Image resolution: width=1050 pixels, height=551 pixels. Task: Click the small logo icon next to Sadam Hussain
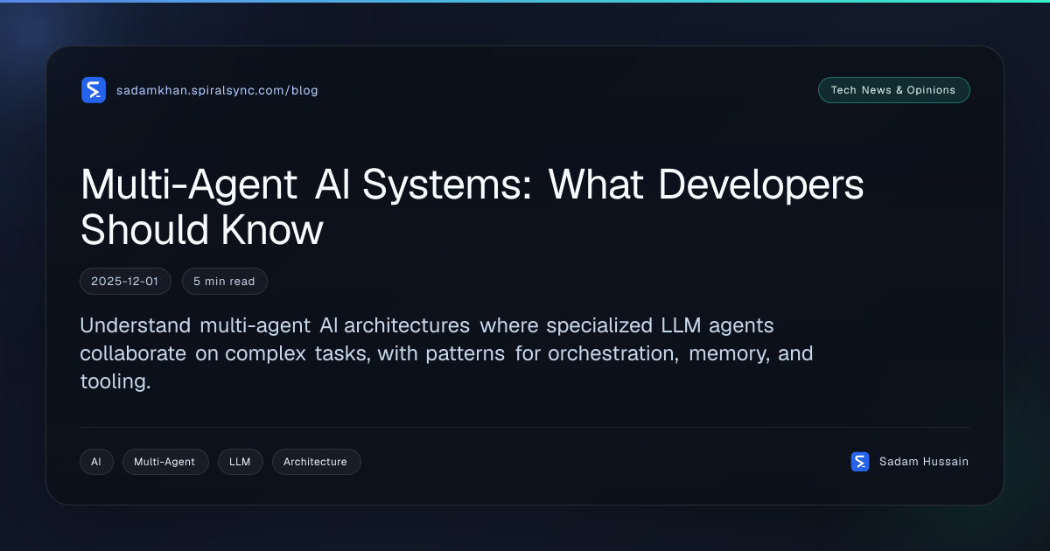860,462
